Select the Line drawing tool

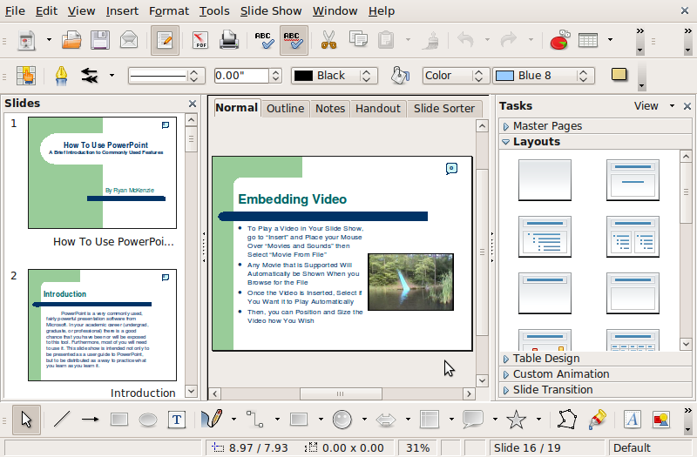point(62,420)
